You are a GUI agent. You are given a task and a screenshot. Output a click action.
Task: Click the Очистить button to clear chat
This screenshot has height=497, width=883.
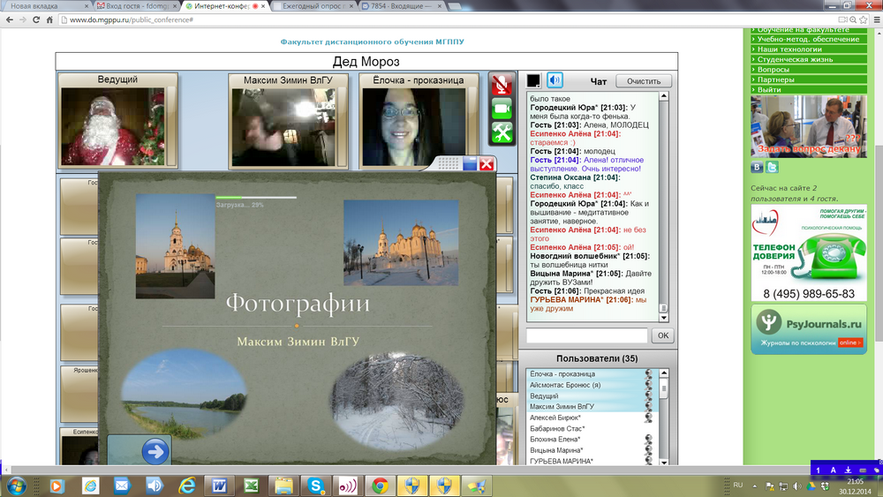point(643,81)
